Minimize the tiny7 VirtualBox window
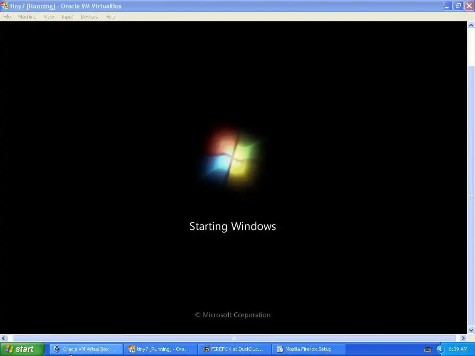Image resolution: width=475 pixels, height=356 pixels. pyautogui.click(x=447, y=6)
